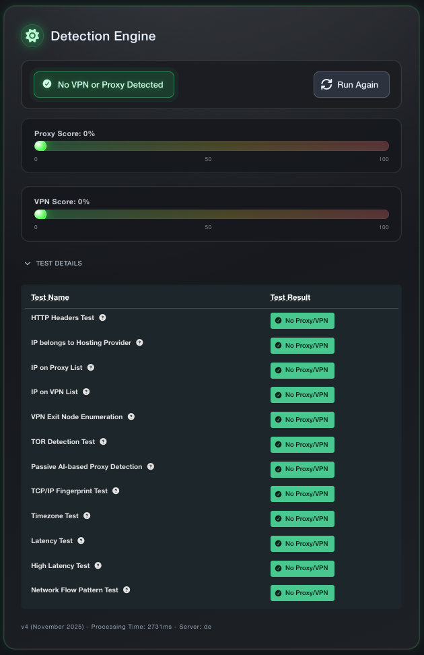Click the Latency Test result badge
Viewport: 424px width, 655px height.
(302, 543)
